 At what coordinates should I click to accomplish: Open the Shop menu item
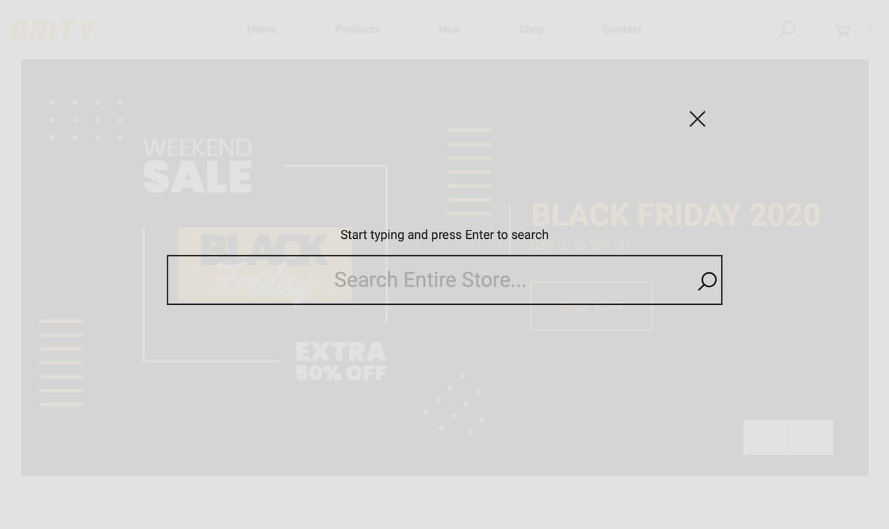click(x=531, y=29)
